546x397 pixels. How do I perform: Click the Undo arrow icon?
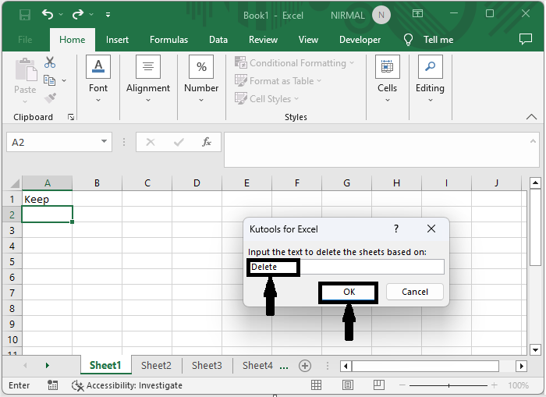[x=48, y=15]
